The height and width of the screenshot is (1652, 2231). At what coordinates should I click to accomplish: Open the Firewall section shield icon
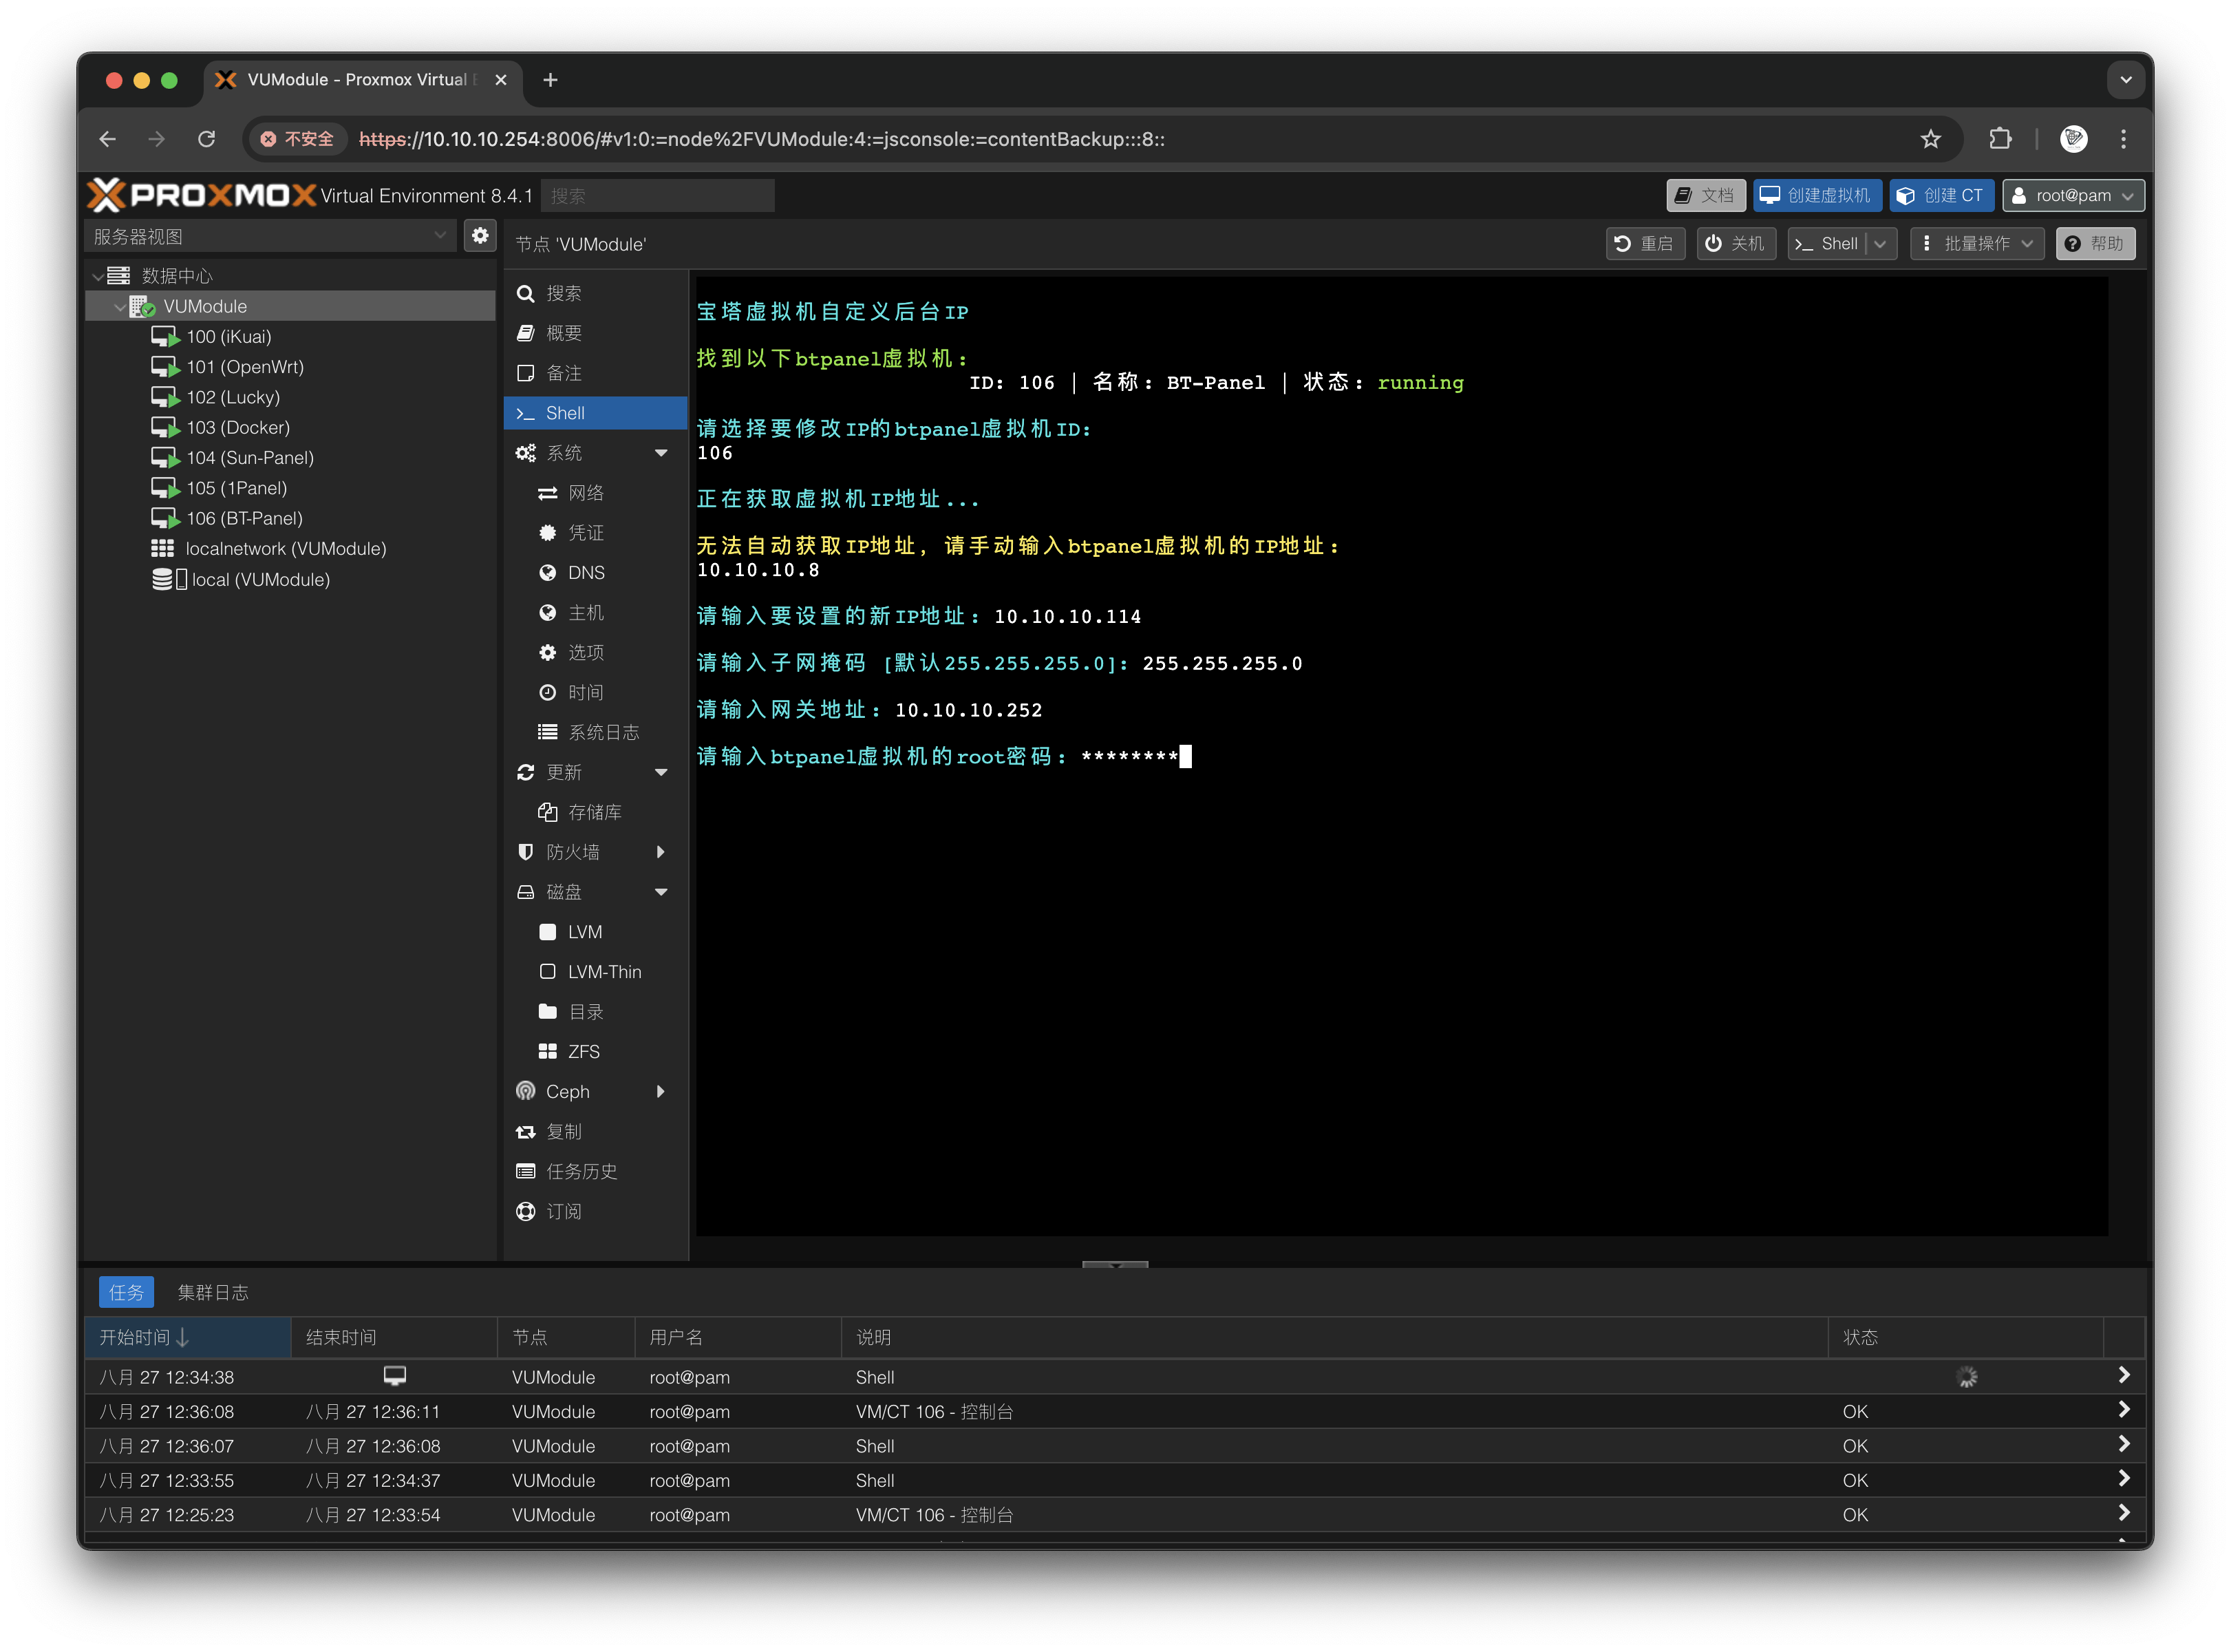pyautogui.click(x=526, y=852)
